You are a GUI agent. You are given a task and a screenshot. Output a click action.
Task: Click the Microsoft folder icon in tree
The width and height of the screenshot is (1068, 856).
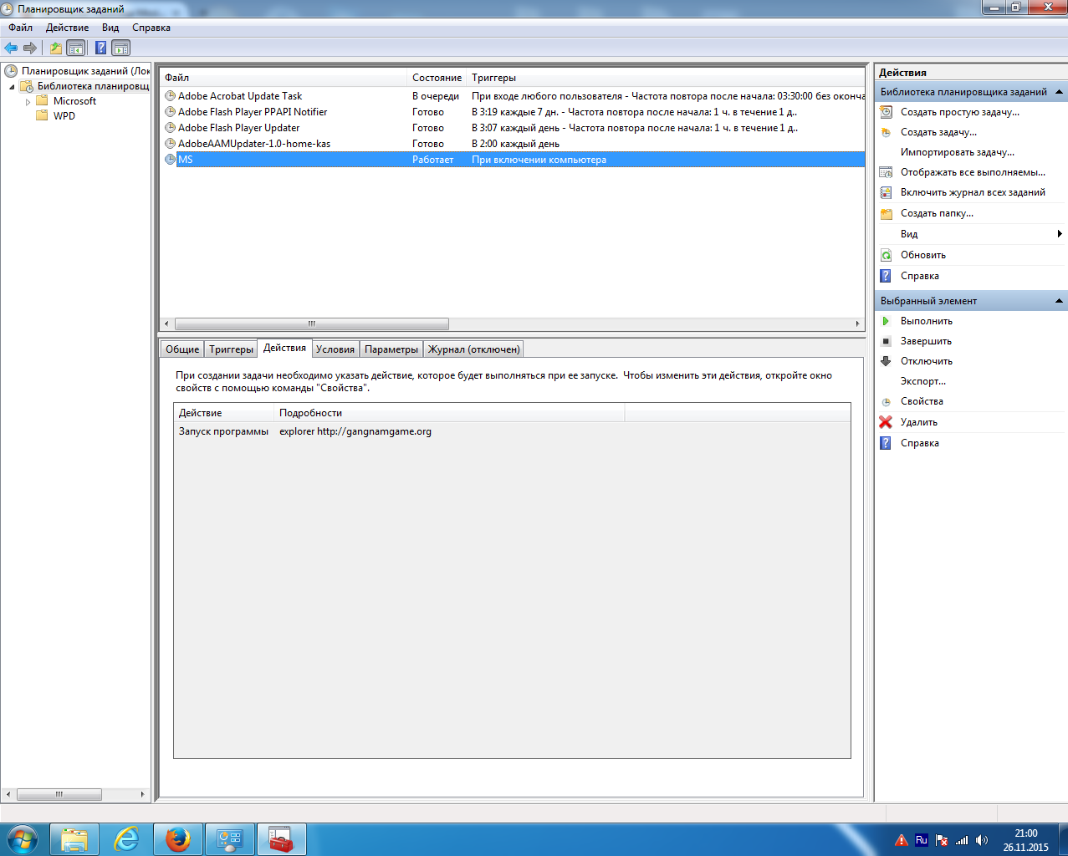pyautogui.click(x=42, y=101)
